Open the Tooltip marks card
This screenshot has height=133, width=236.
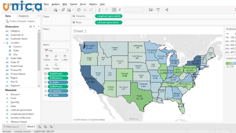(56, 66)
